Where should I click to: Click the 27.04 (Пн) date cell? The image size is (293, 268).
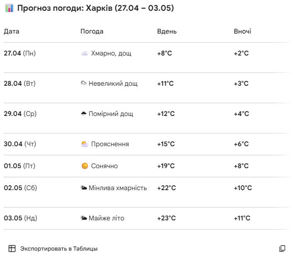[20, 53]
